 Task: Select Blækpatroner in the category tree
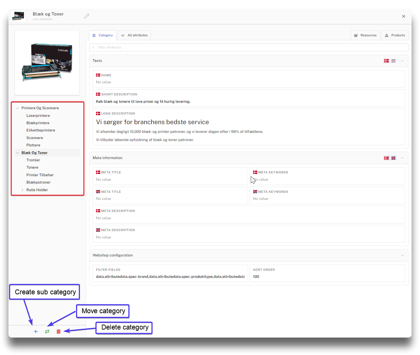click(39, 182)
